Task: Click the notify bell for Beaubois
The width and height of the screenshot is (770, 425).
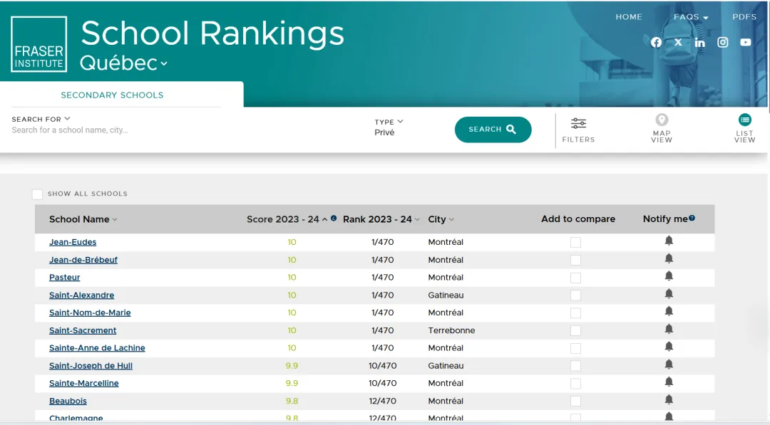Action: coord(669,399)
